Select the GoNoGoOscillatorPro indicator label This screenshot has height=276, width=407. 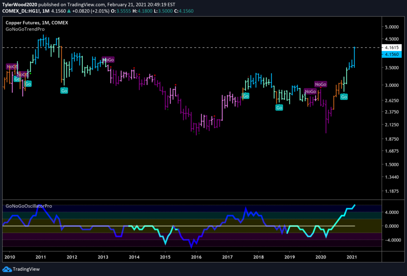[x=29, y=206]
